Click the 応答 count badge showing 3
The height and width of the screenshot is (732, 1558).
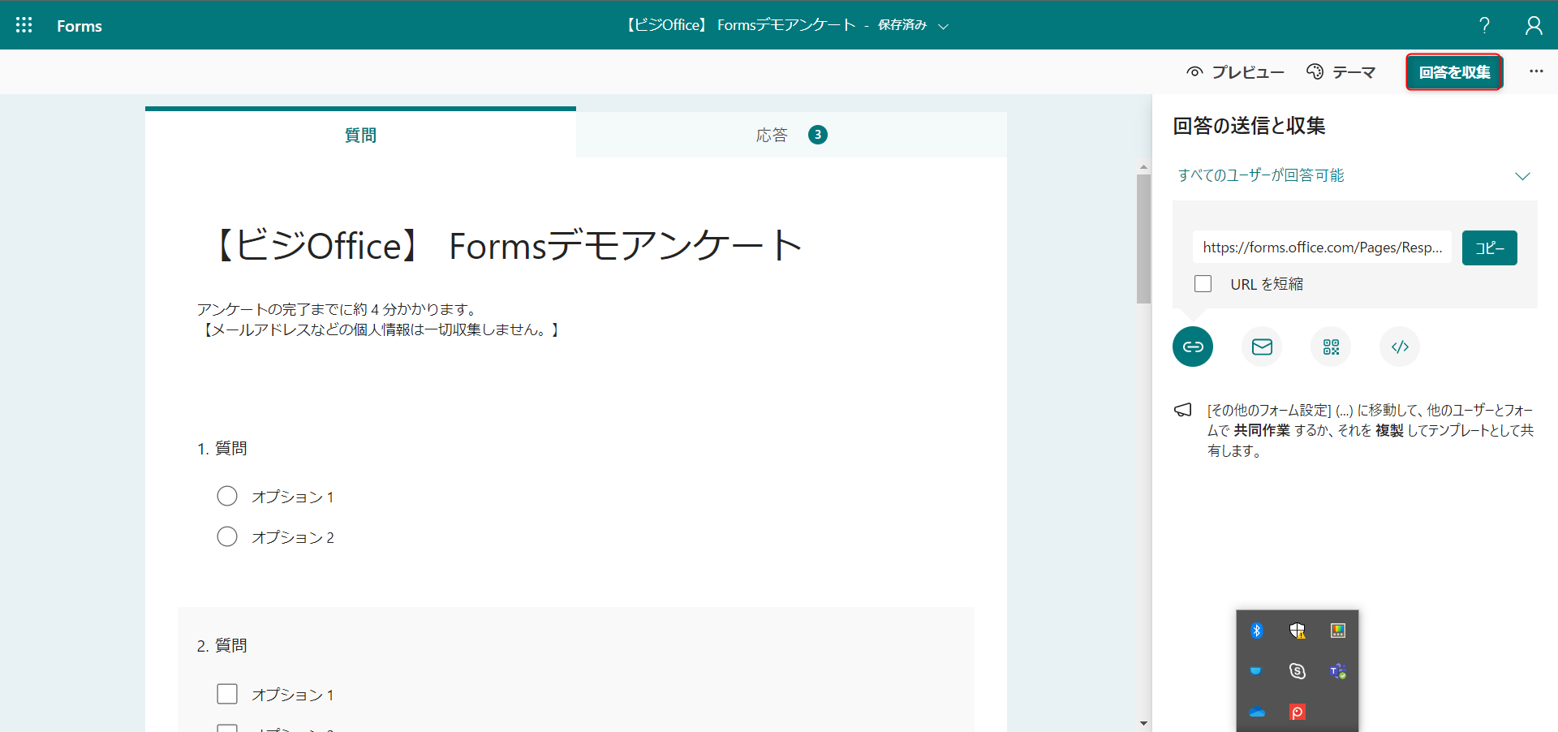[818, 135]
